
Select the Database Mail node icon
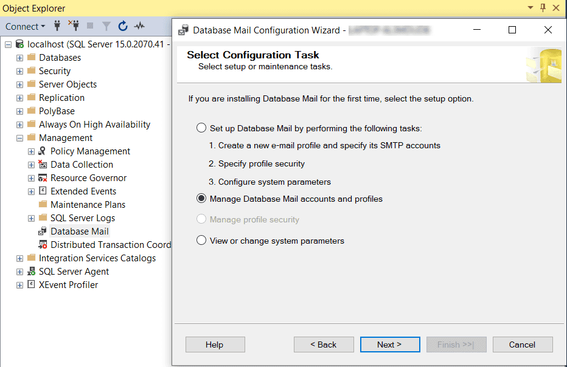(x=43, y=232)
